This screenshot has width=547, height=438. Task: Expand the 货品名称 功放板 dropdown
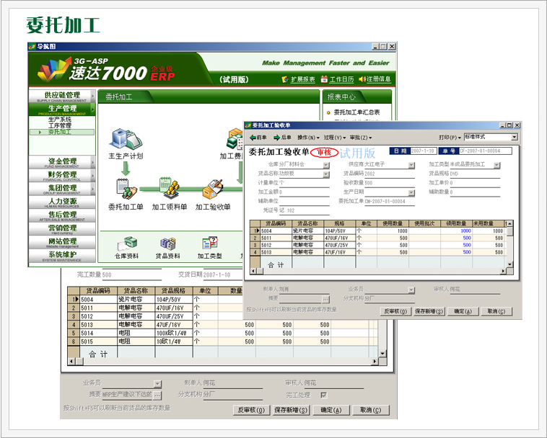[326, 174]
